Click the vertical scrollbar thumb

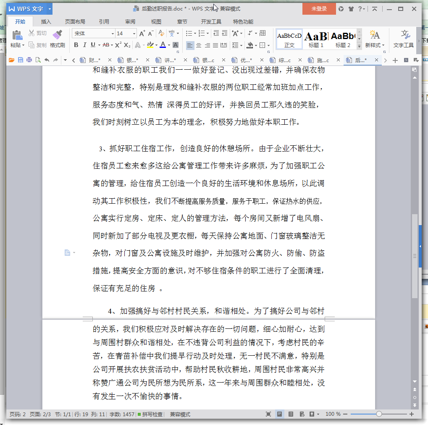tap(415, 256)
